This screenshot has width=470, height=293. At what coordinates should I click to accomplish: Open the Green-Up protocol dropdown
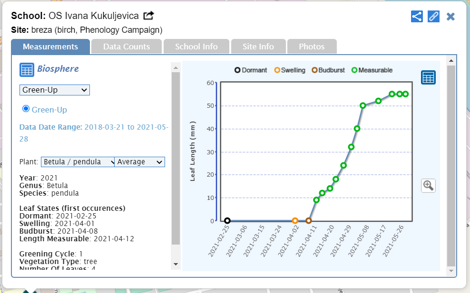(x=54, y=90)
